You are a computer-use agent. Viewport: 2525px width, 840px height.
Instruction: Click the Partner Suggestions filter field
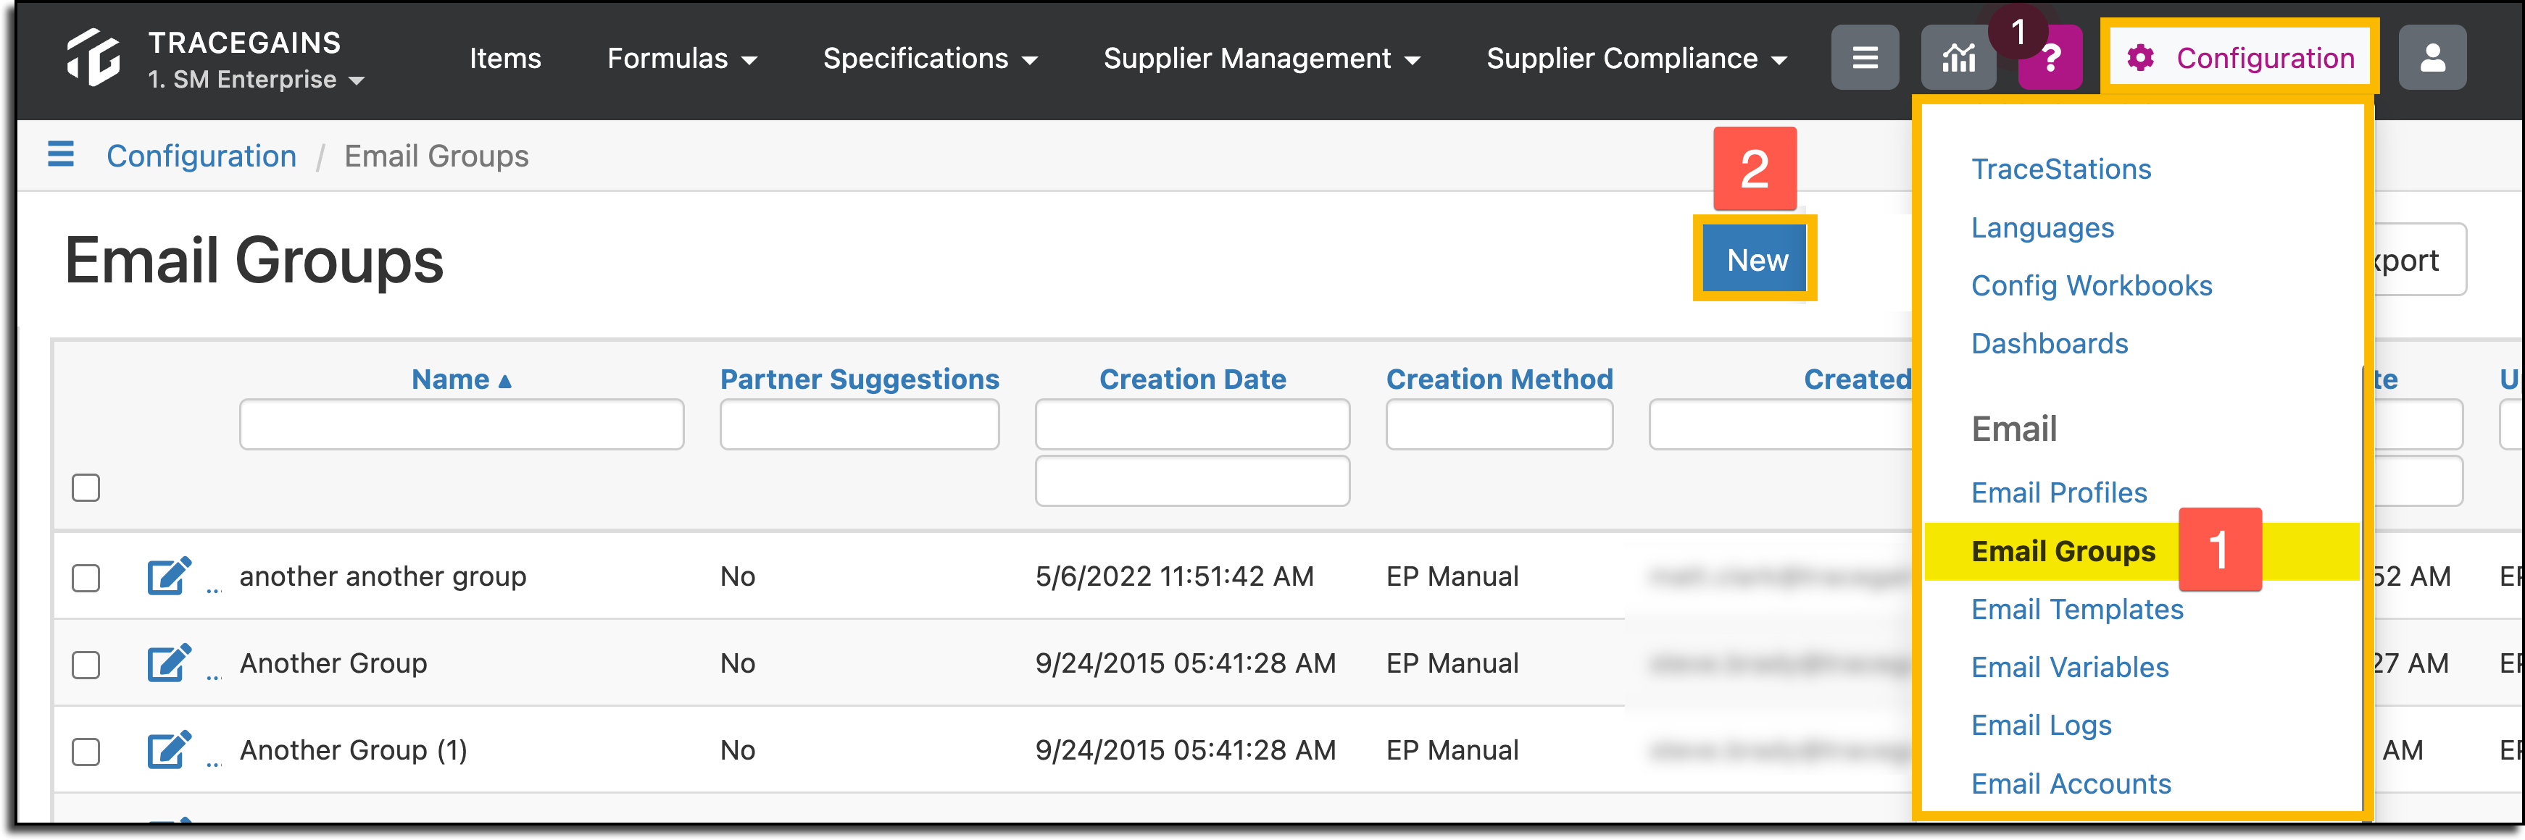coord(859,424)
